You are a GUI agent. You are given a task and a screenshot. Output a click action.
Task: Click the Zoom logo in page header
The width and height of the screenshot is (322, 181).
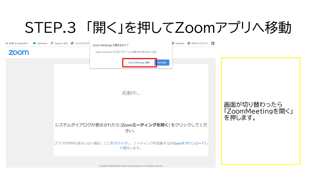19,53
